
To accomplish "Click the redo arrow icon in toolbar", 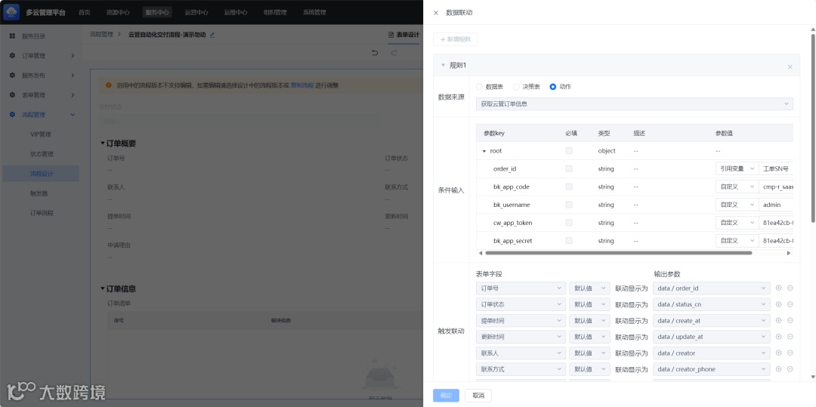I will pos(394,53).
